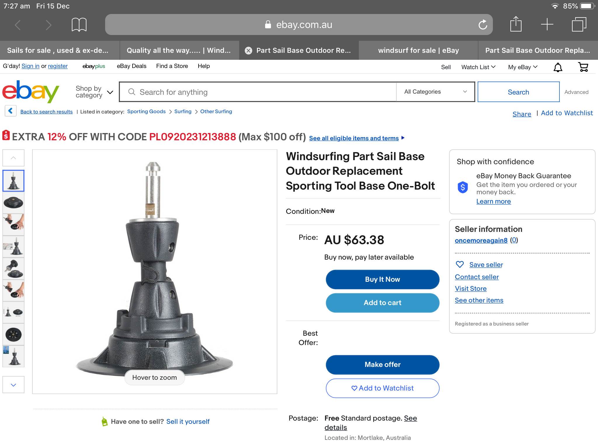Open the eBay notifications bell
Screen dimensions: 598x448
click(x=558, y=67)
